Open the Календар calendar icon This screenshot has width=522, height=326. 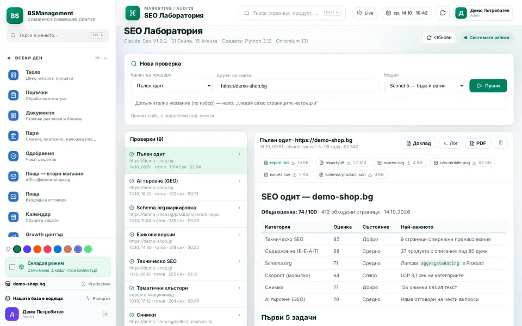pos(13,217)
